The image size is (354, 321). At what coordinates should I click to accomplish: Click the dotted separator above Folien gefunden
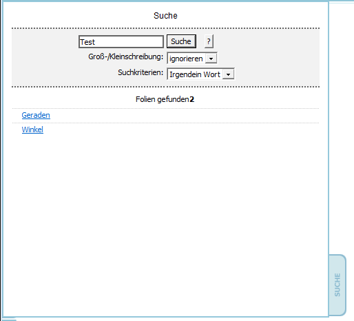[165, 87]
